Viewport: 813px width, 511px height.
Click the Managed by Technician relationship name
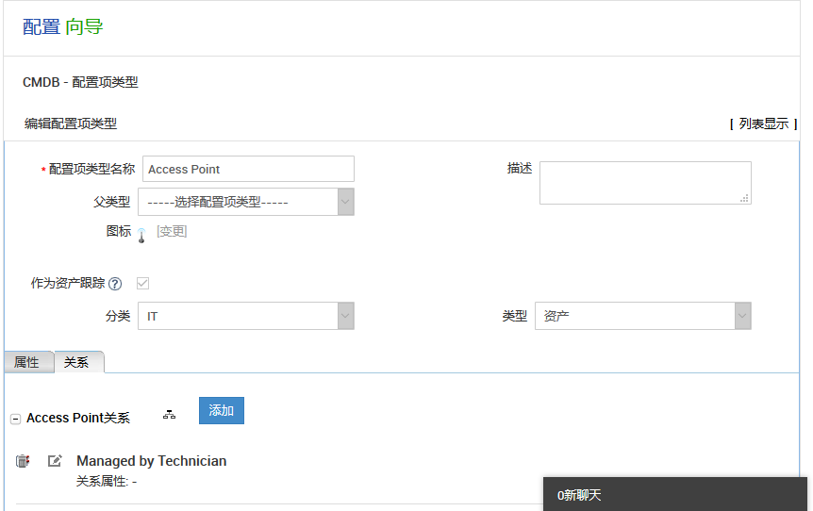coord(151,461)
